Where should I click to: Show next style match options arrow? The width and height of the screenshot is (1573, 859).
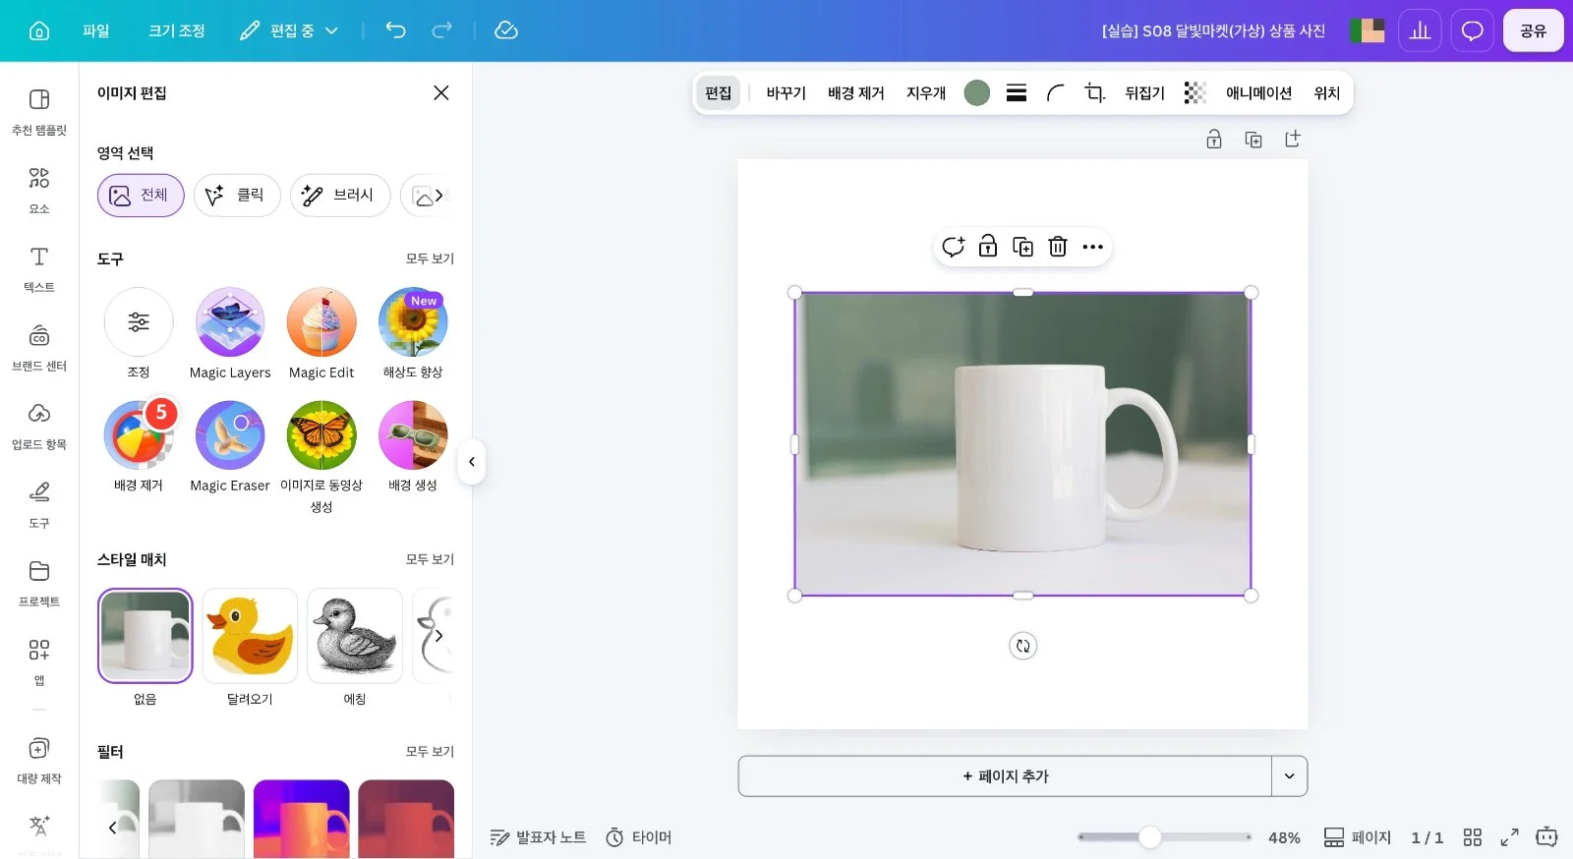[x=438, y=636]
